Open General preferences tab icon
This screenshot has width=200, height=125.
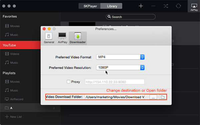49,38
